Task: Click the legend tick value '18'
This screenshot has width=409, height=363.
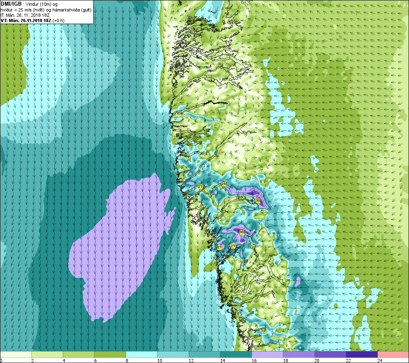Action: click(285, 361)
